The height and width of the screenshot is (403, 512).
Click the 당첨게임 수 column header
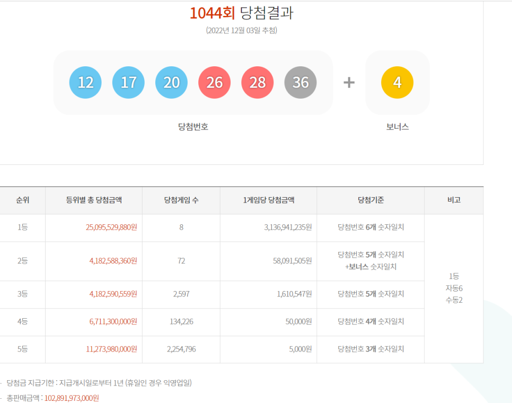181,200
